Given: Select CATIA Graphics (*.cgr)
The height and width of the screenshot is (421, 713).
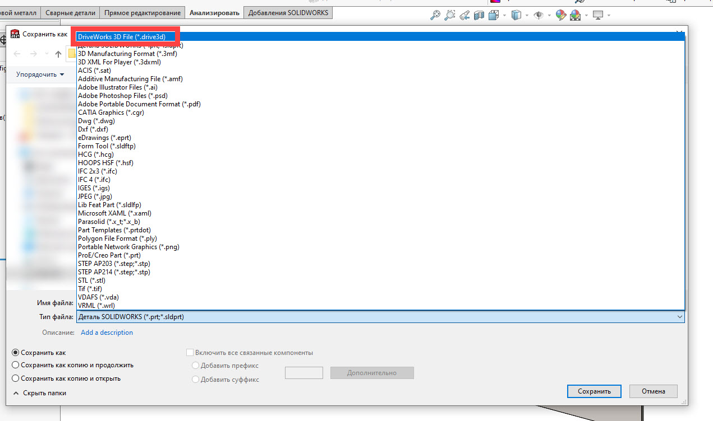Looking at the screenshot, I should (x=380, y=113).
